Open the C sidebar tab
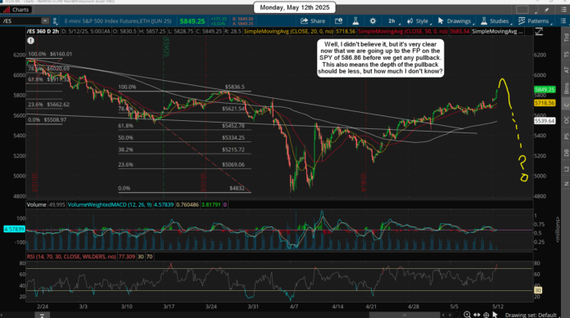 [566, 105]
